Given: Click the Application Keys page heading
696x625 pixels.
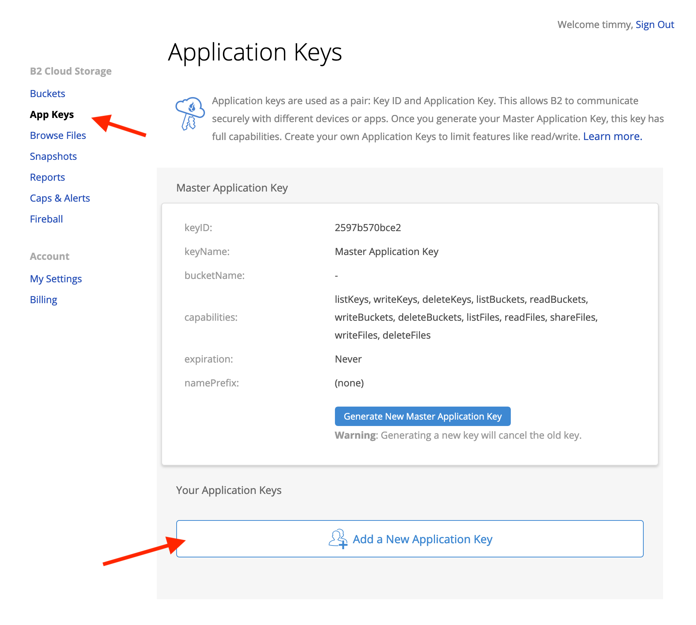Looking at the screenshot, I should point(255,53).
